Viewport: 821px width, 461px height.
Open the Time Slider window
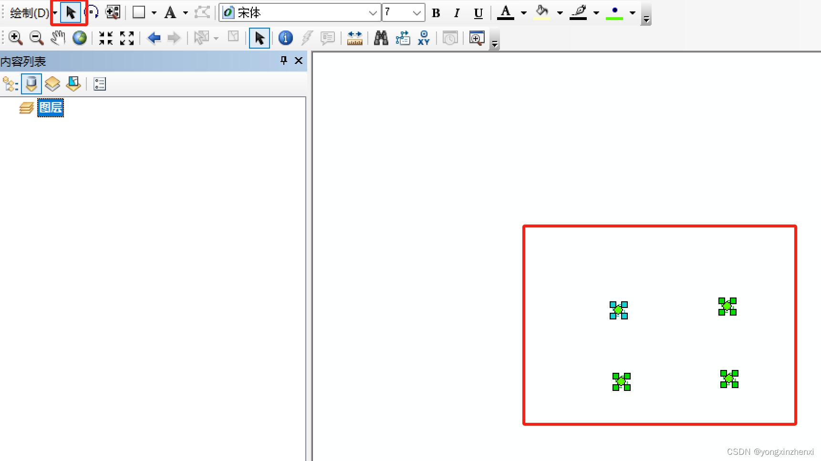[450, 38]
